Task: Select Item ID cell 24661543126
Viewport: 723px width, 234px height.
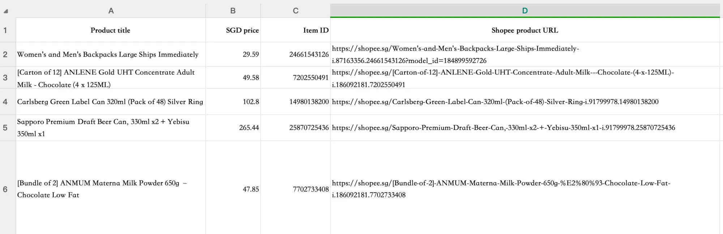Action: coord(296,54)
